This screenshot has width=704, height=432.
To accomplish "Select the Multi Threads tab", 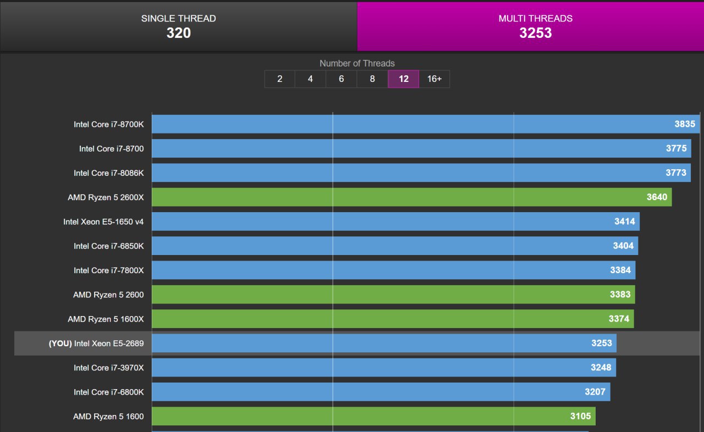I will (x=531, y=26).
